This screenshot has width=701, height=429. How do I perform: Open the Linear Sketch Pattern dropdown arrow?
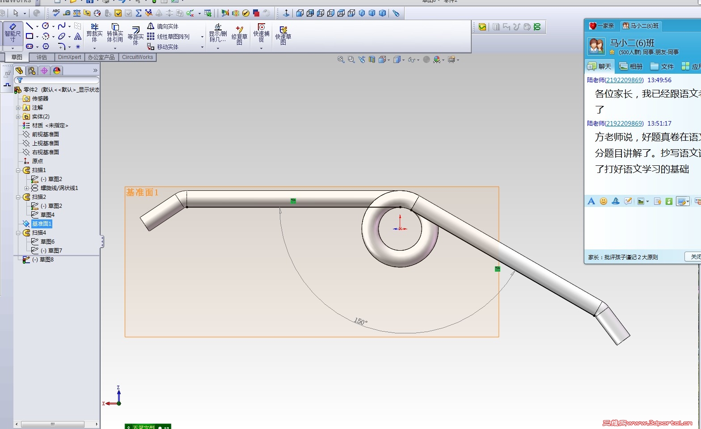(202, 37)
